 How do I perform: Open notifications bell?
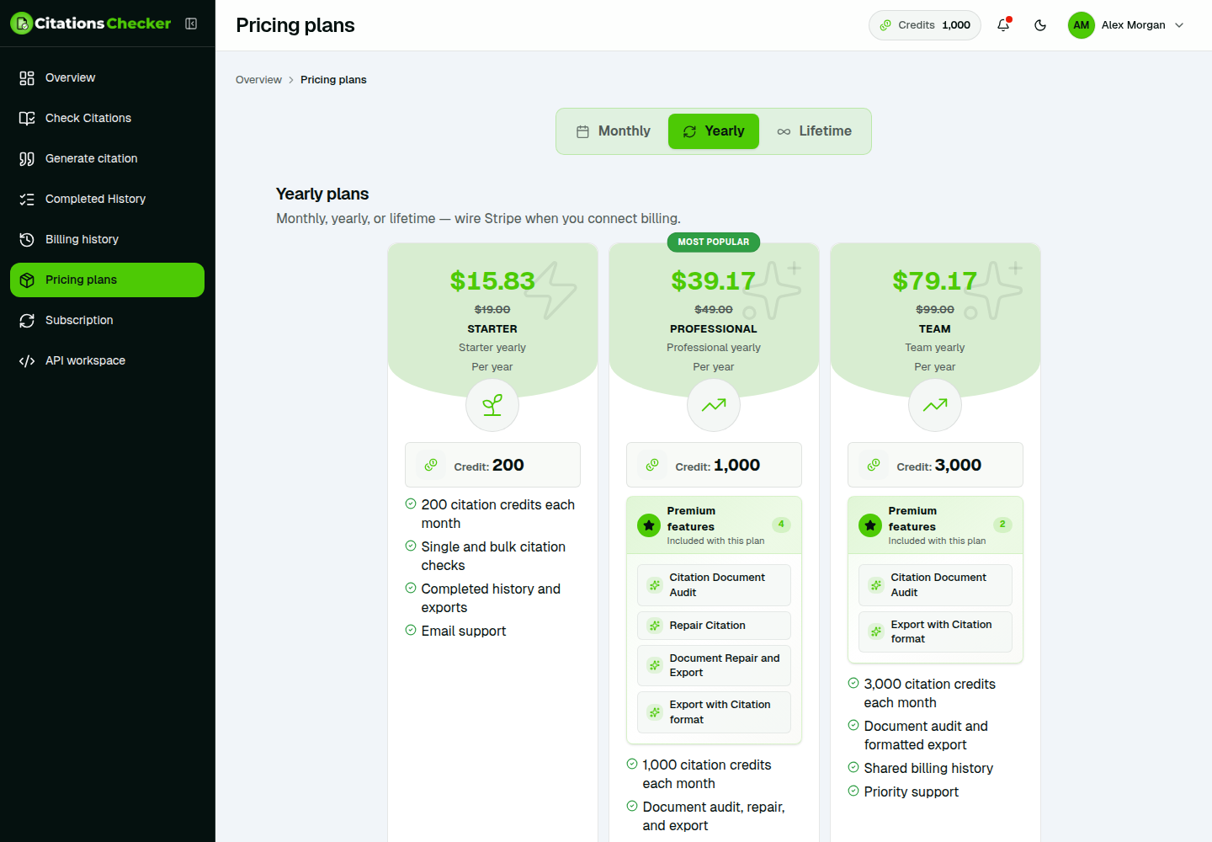pyautogui.click(x=1003, y=25)
